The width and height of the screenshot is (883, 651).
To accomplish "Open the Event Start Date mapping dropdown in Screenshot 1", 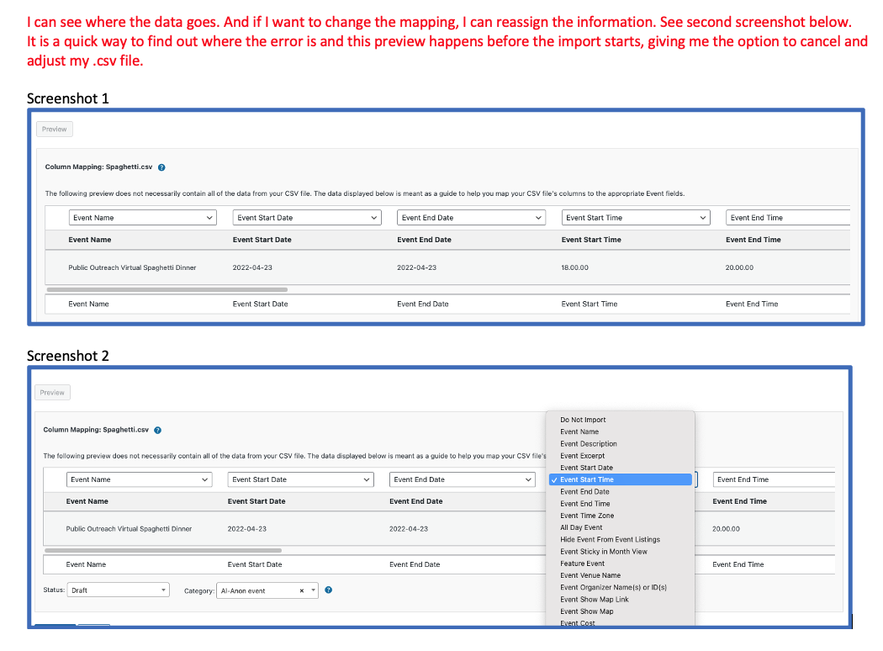I will 307,218.
